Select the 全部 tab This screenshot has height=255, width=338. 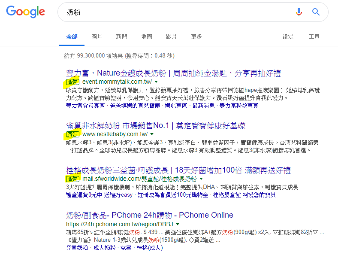(72, 36)
